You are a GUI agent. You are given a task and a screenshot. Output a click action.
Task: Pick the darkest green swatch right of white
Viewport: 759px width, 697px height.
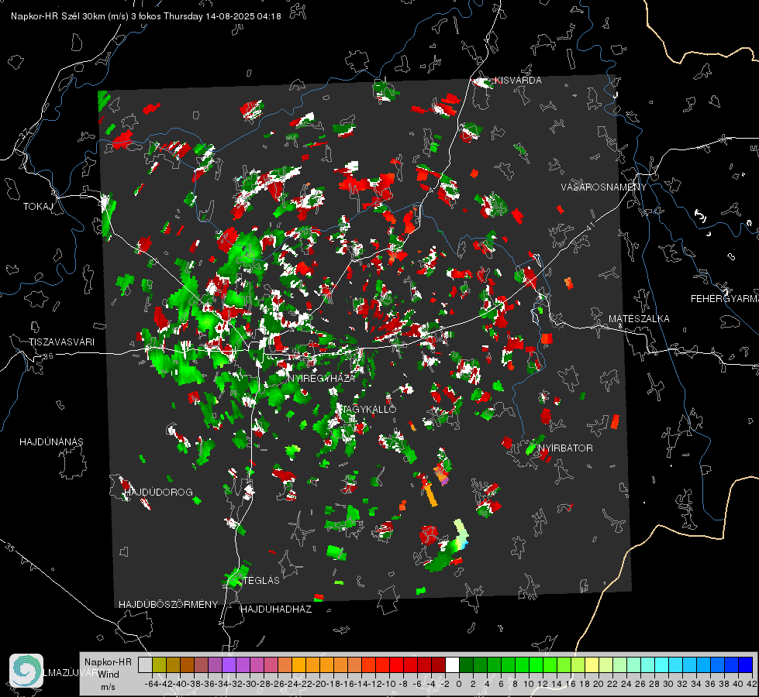466,664
